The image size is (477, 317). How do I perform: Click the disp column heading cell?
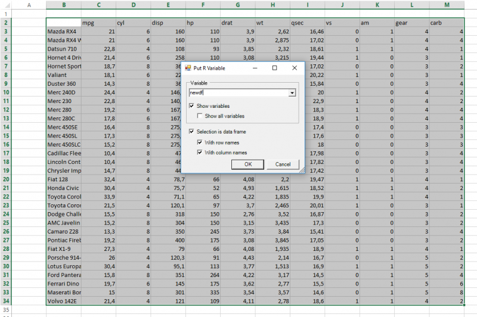168,23
